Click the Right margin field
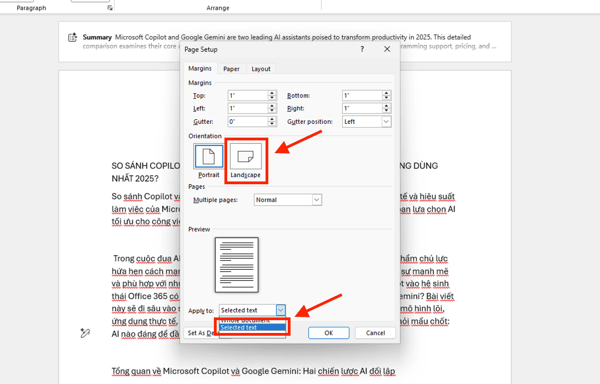Screen dimensions: 600x384 tap(362, 109)
